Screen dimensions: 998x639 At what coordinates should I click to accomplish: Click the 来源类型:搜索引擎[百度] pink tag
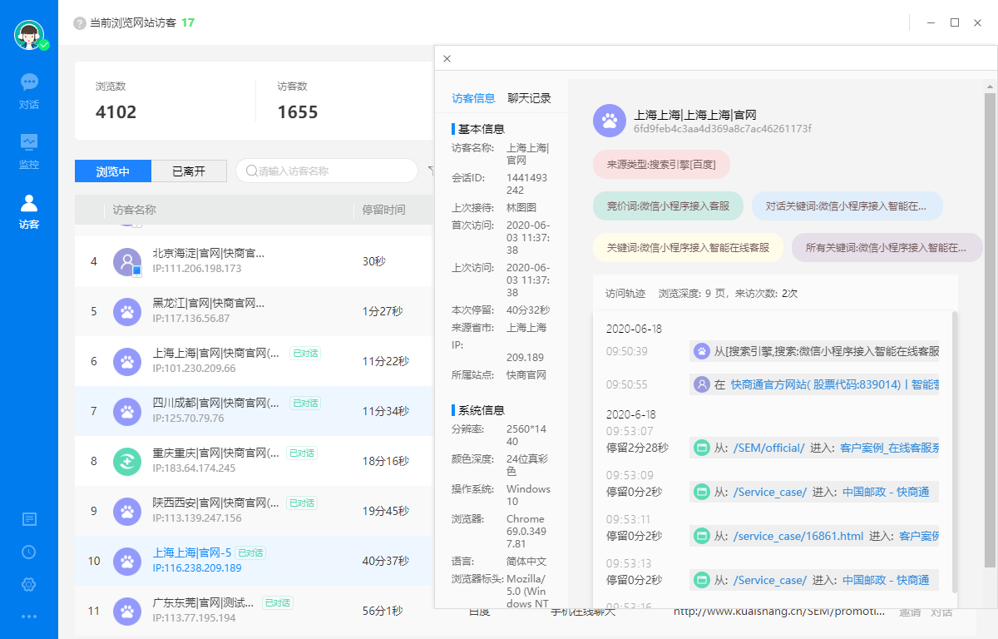[661, 164]
